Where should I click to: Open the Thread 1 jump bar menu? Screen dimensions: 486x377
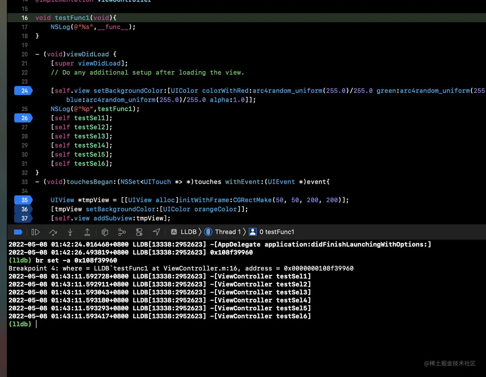pyautogui.click(x=228, y=232)
